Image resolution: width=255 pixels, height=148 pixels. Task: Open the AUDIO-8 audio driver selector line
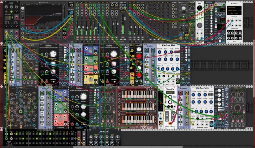pyautogui.click(x=234, y=8)
